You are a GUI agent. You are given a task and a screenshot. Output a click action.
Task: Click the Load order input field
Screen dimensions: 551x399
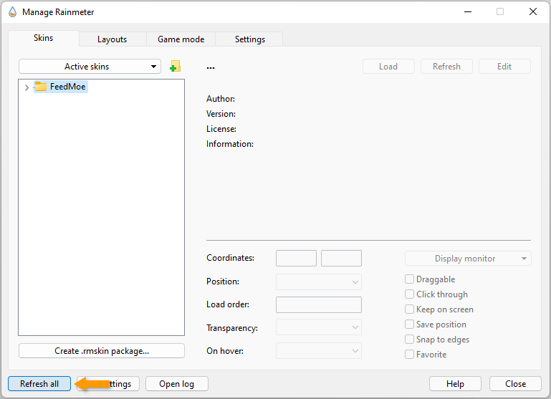tap(319, 304)
